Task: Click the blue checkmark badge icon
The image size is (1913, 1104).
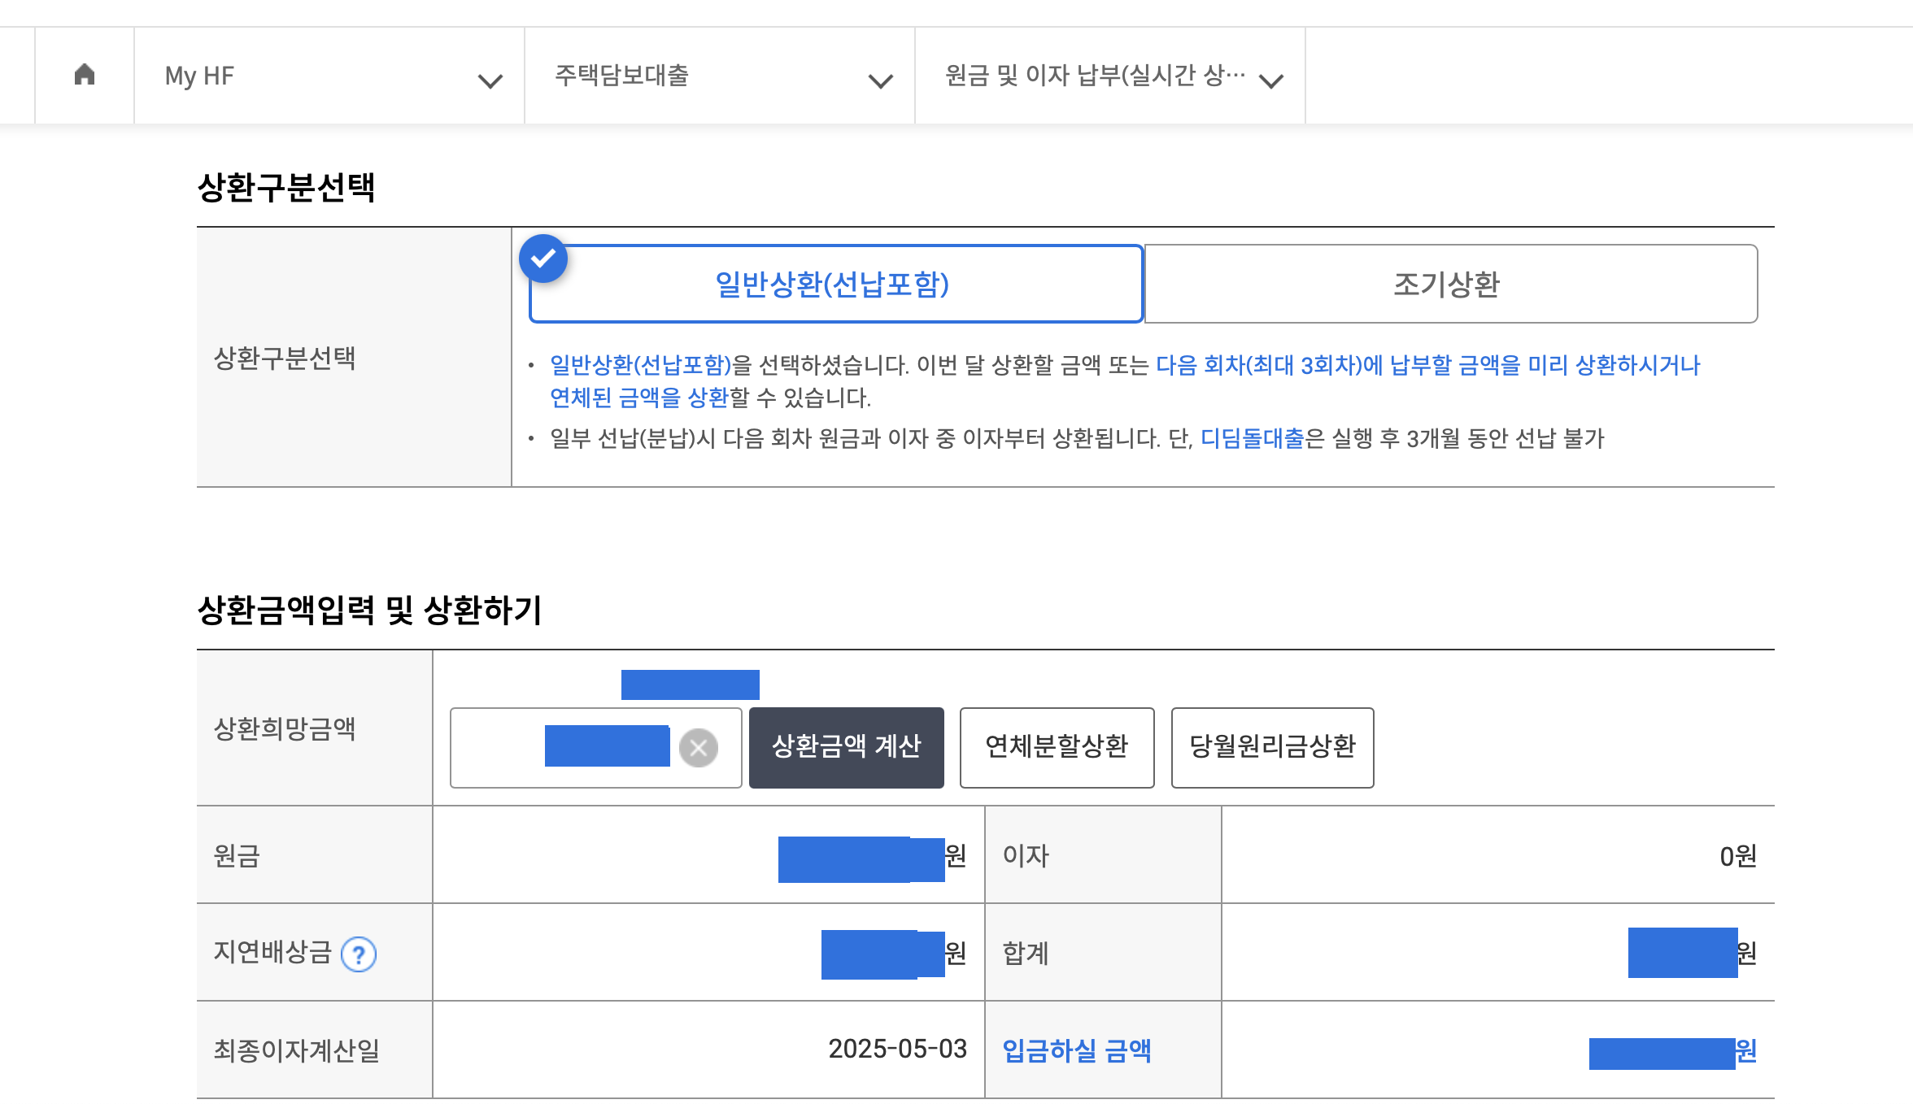Action: click(x=543, y=259)
